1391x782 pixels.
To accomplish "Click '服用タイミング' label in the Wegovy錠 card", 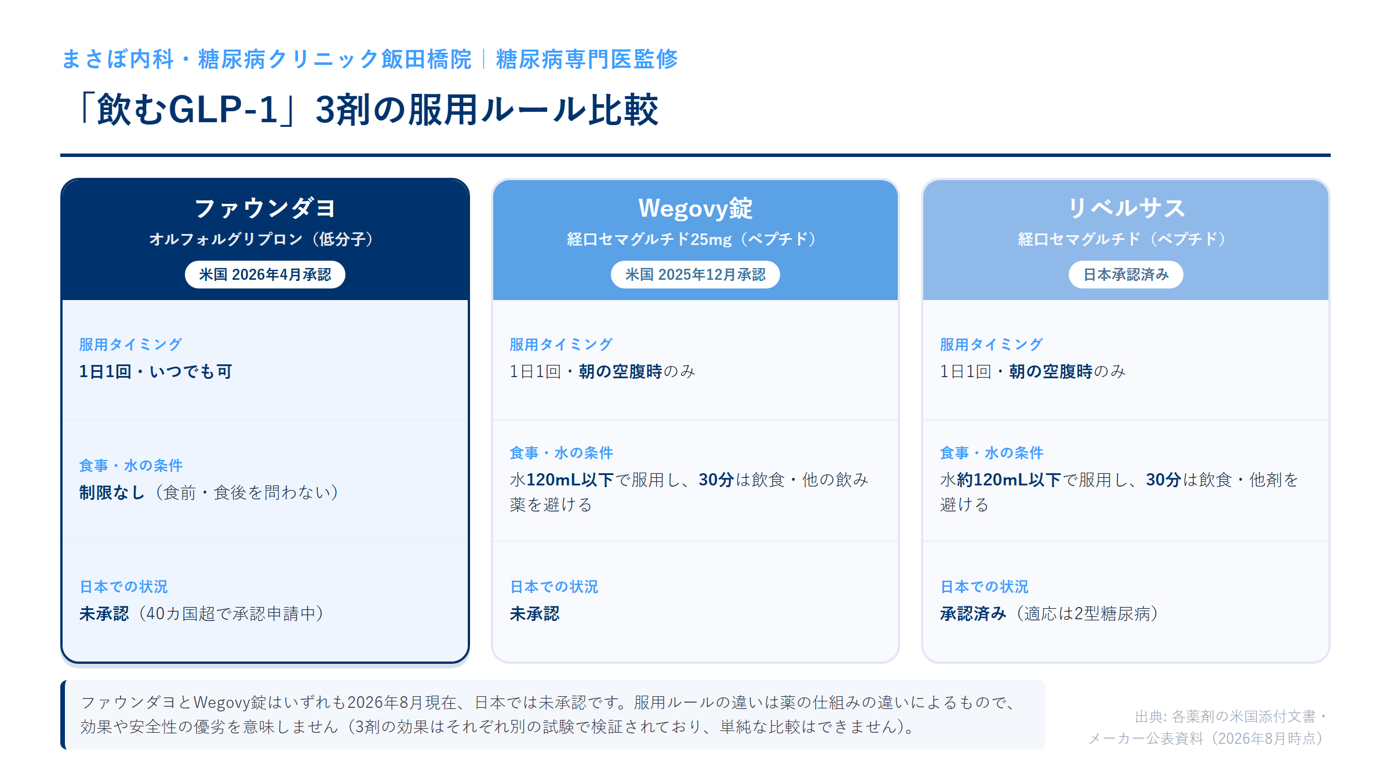I will (560, 345).
